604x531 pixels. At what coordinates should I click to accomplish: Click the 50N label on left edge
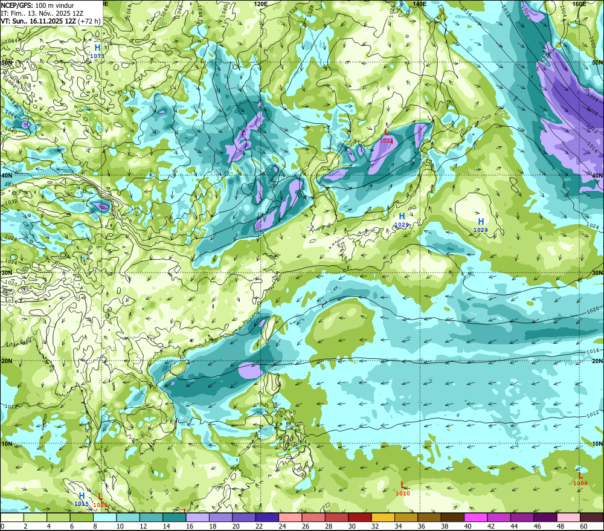7,62
